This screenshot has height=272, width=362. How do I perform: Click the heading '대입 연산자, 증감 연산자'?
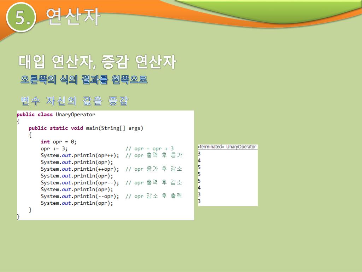[98, 62]
